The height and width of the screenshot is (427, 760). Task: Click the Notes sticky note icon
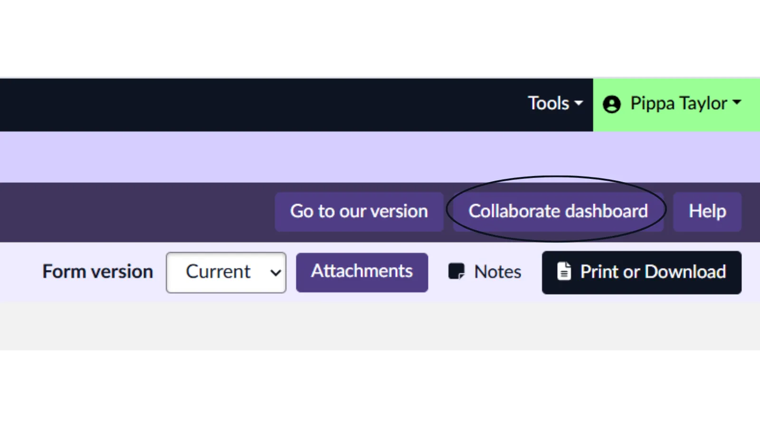(456, 271)
